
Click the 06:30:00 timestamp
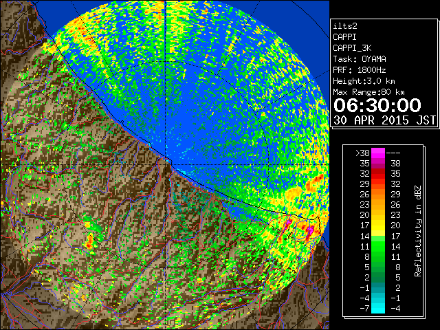tap(377, 105)
